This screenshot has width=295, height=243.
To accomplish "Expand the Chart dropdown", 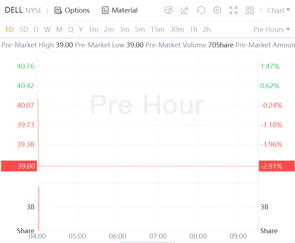I will coord(278,10).
